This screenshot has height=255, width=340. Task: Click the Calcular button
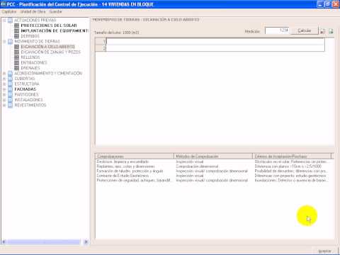(304, 30)
